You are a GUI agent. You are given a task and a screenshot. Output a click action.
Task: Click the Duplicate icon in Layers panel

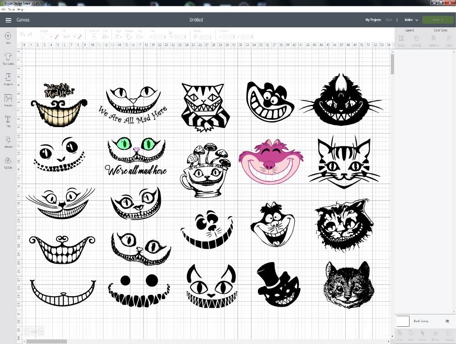(433, 38)
